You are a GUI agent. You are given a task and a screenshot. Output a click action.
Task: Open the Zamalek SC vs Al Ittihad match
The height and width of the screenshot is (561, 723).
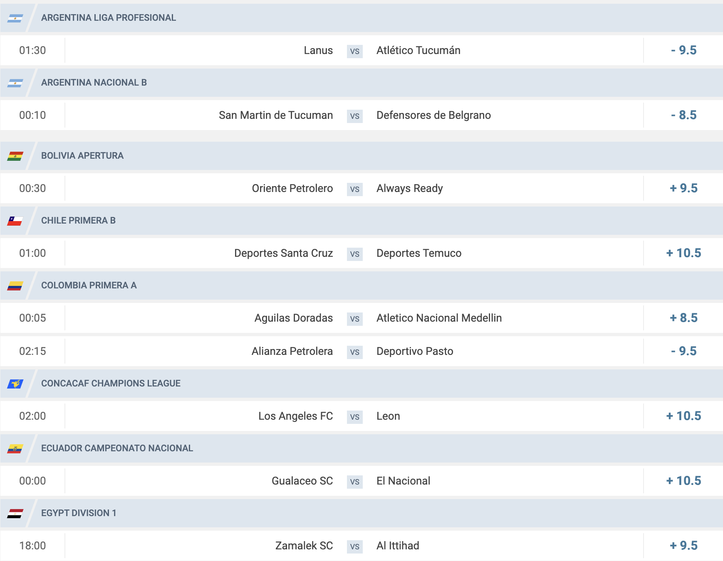pyautogui.click(x=361, y=546)
